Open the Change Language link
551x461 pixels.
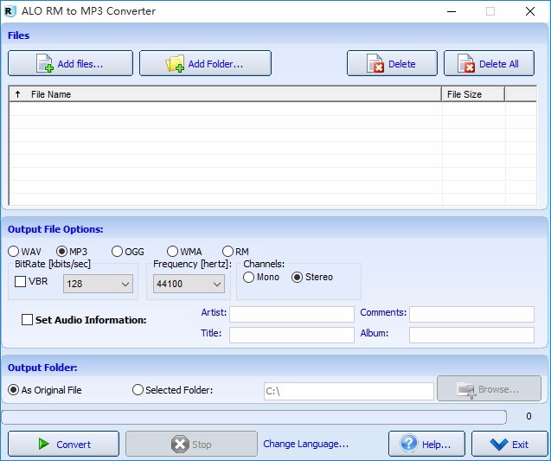(x=305, y=444)
